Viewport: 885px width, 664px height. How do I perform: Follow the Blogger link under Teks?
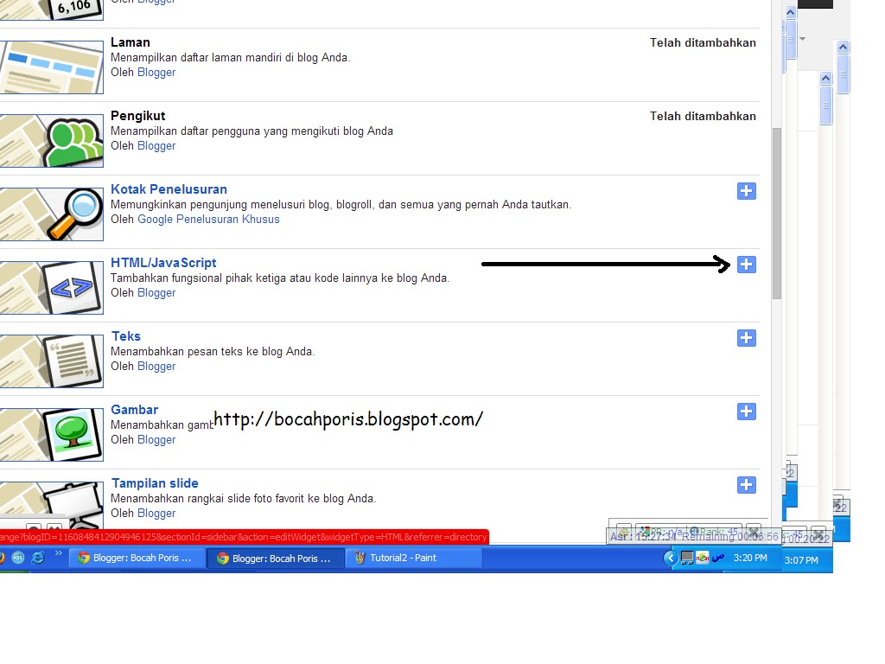click(x=156, y=366)
